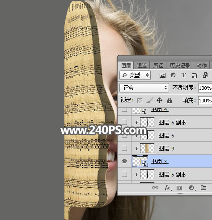Filter layers by smart object icon
Viewport: 212px width, 220px height.
coord(205,75)
